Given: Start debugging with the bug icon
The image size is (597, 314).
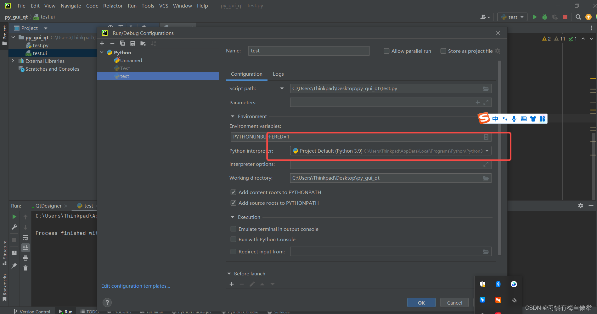Looking at the screenshot, I should [x=545, y=17].
